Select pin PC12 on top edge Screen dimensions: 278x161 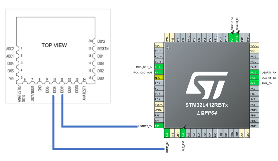coord(226,38)
